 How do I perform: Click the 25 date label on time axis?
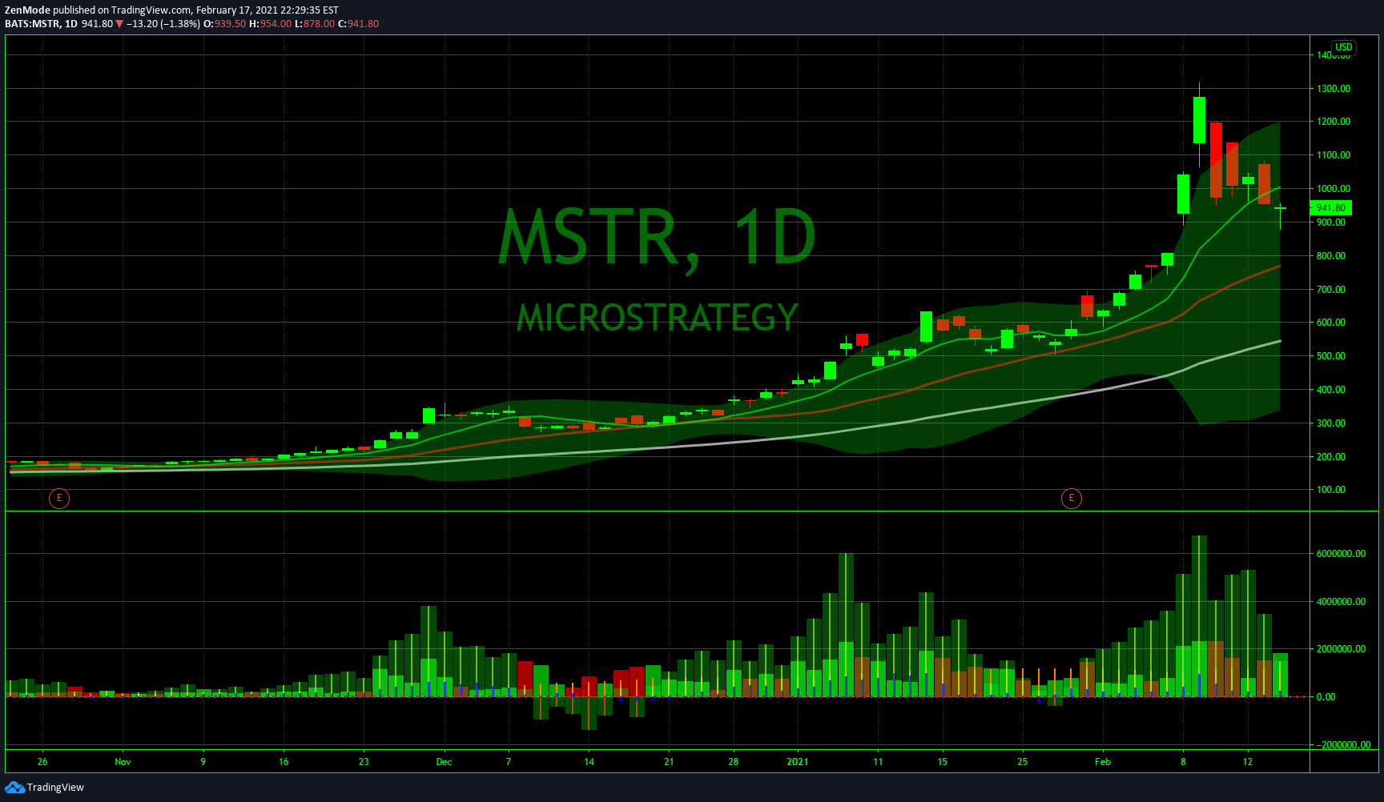[1022, 762]
